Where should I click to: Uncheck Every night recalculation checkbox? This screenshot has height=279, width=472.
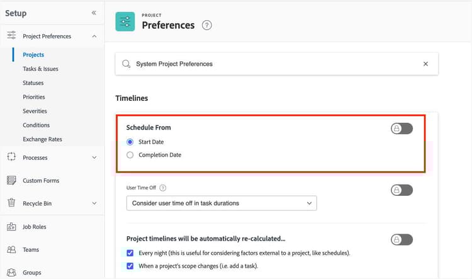(130, 253)
